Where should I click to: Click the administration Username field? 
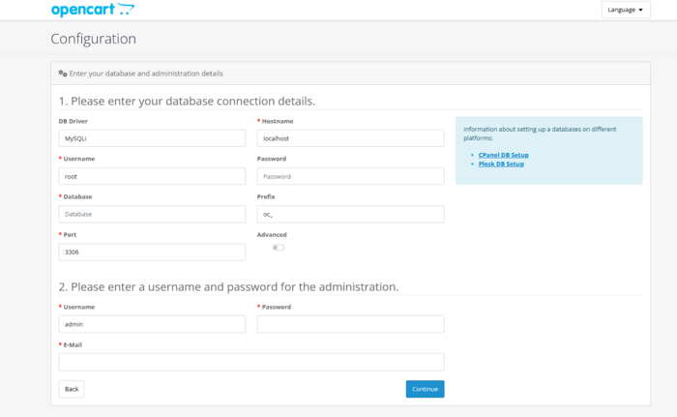click(152, 324)
